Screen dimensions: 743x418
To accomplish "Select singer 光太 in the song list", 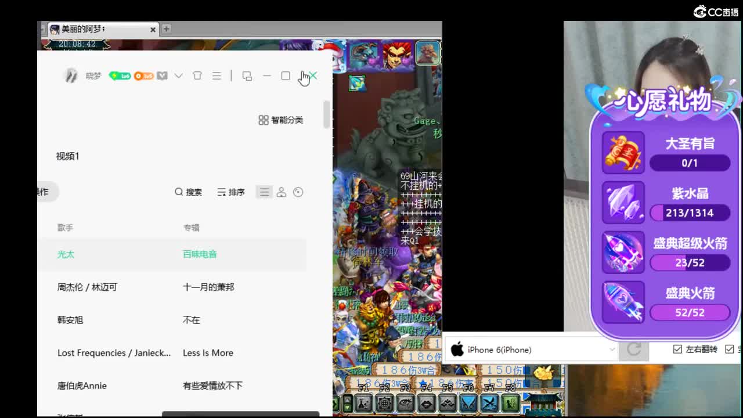I will [x=66, y=254].
